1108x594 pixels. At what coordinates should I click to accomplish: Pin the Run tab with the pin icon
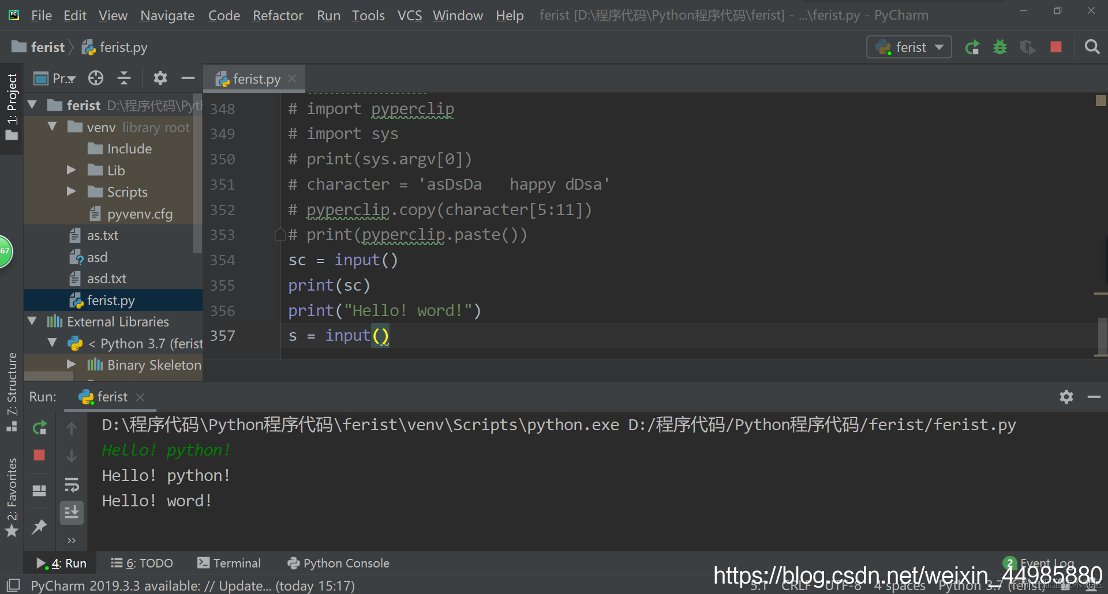click(39, 526)
